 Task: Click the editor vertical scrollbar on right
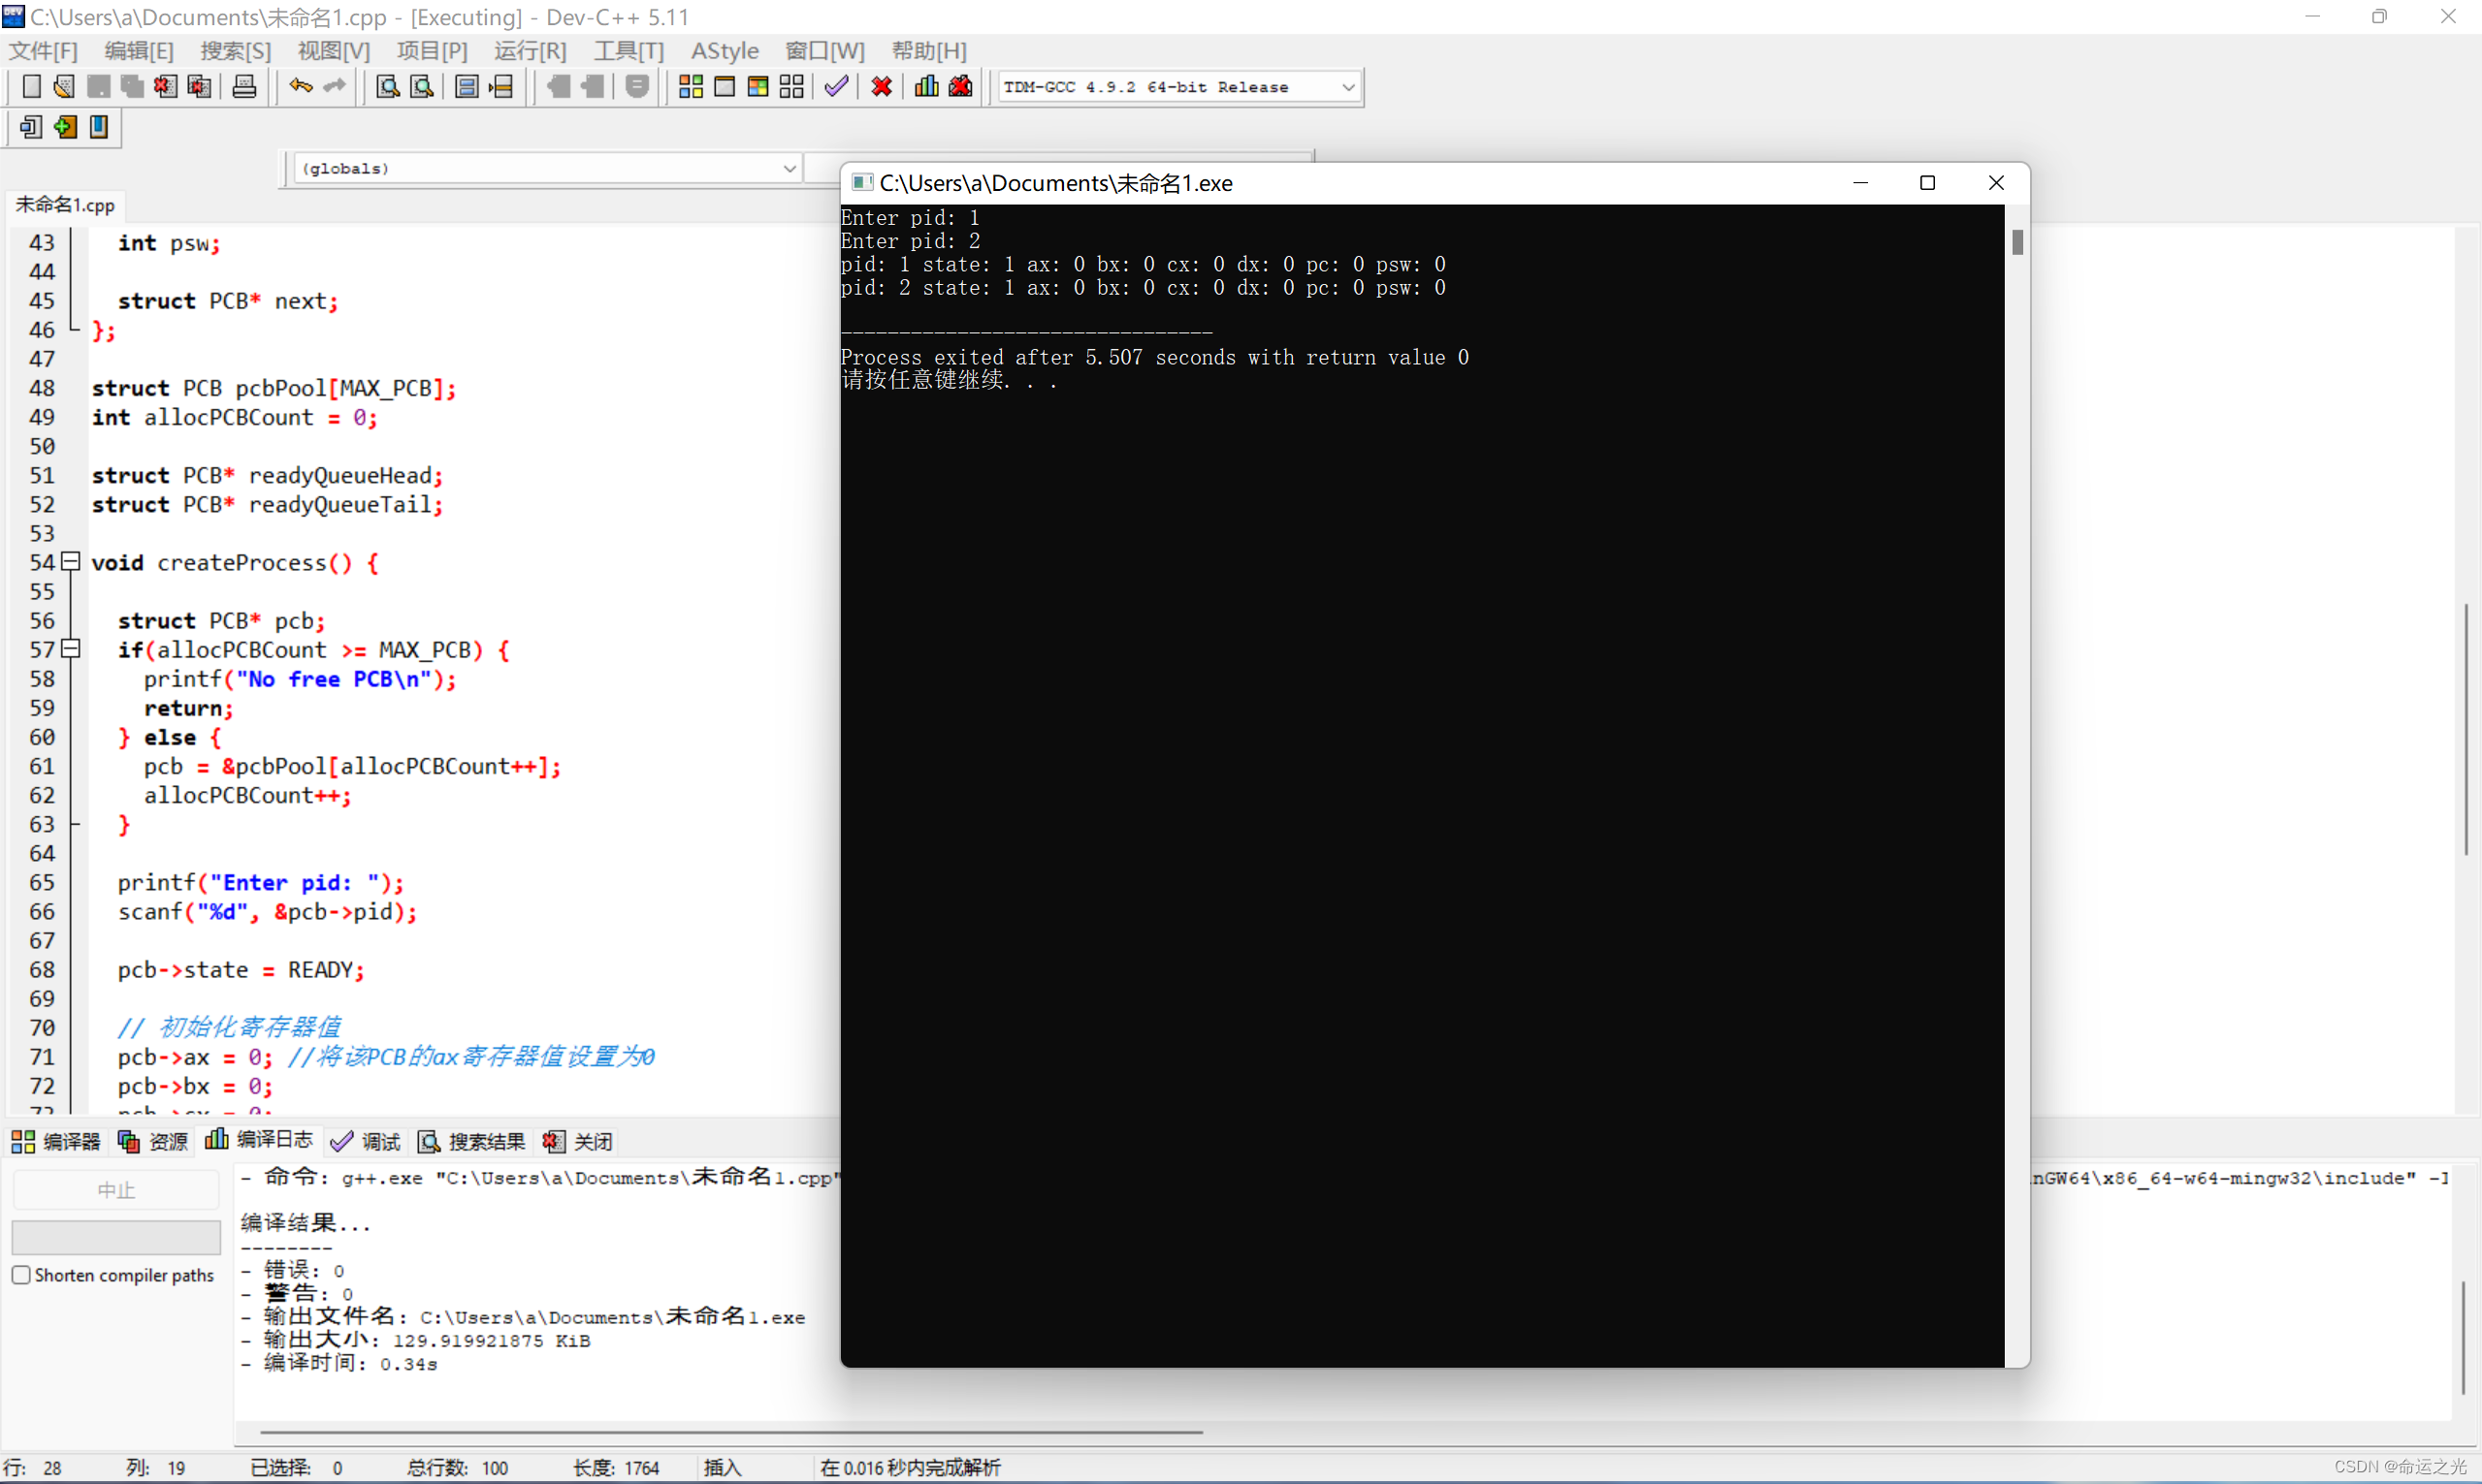[x=2466, y=728]
